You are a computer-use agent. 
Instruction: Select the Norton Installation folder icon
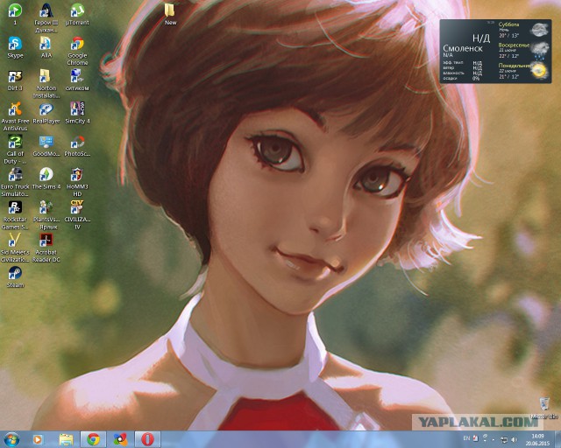point(46,84)
